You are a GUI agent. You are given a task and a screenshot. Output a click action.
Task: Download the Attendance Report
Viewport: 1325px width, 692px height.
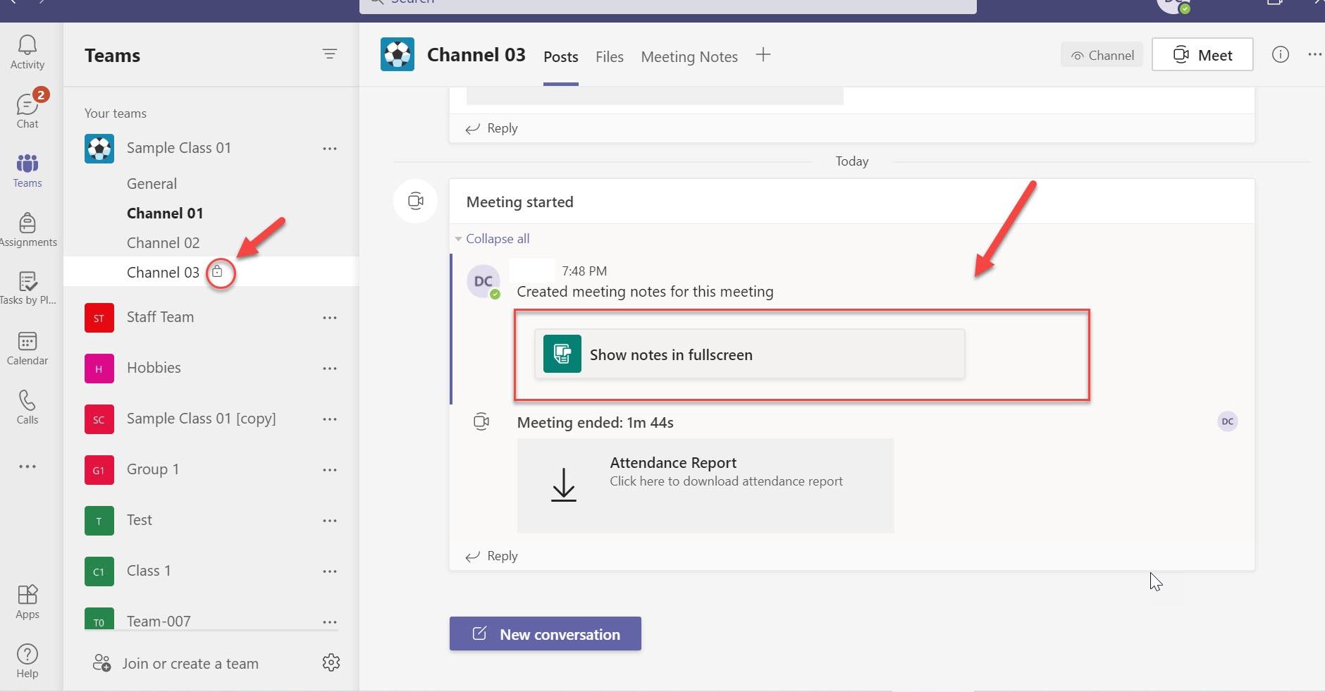coord(705,486)
